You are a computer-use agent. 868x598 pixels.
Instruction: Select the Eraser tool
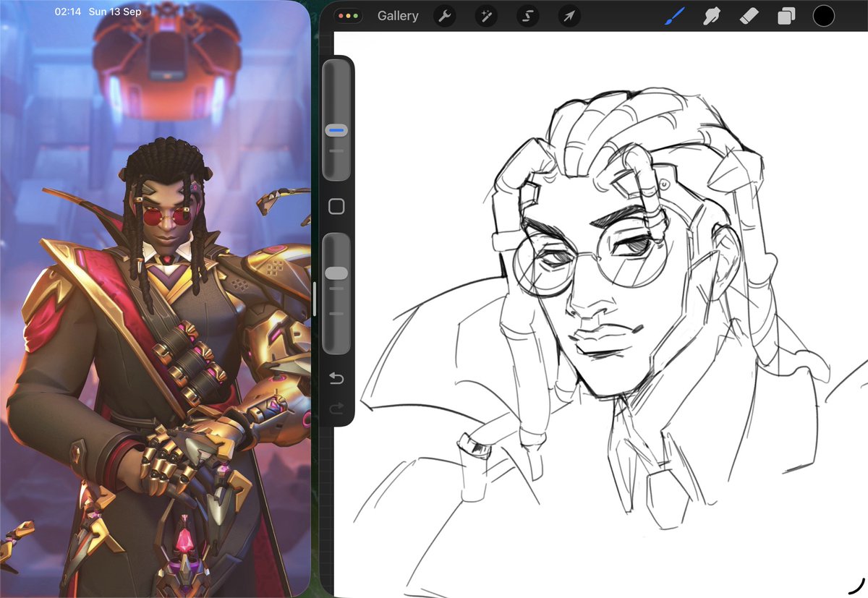click(749, 15)
